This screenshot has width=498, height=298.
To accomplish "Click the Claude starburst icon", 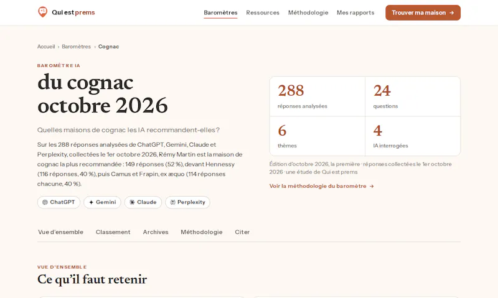I will click(132, 202).
